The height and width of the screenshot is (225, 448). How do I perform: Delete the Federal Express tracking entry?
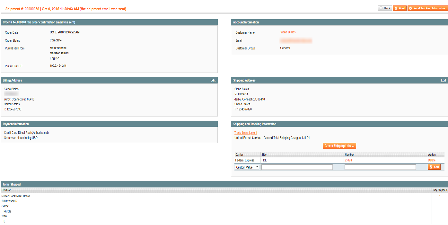[x=432, y=160]
